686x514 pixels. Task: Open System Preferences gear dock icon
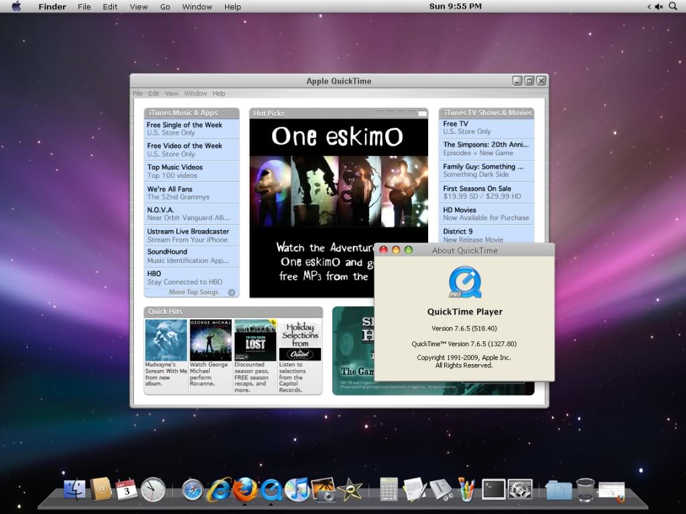(520, 489)
